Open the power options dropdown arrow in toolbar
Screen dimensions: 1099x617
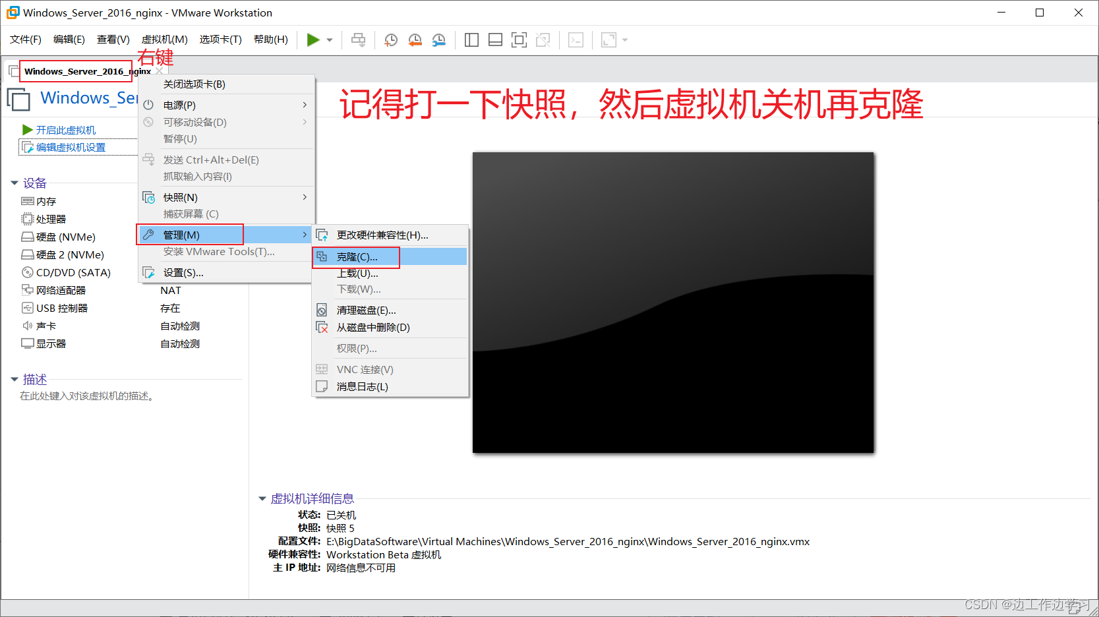pos(330,40)
